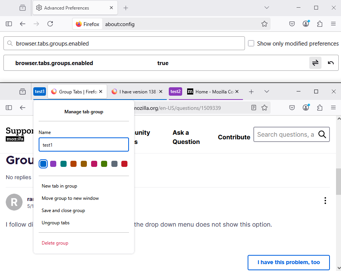Click I have this problem, too button
The image size is (341, 271).
(x=289, y=262)
